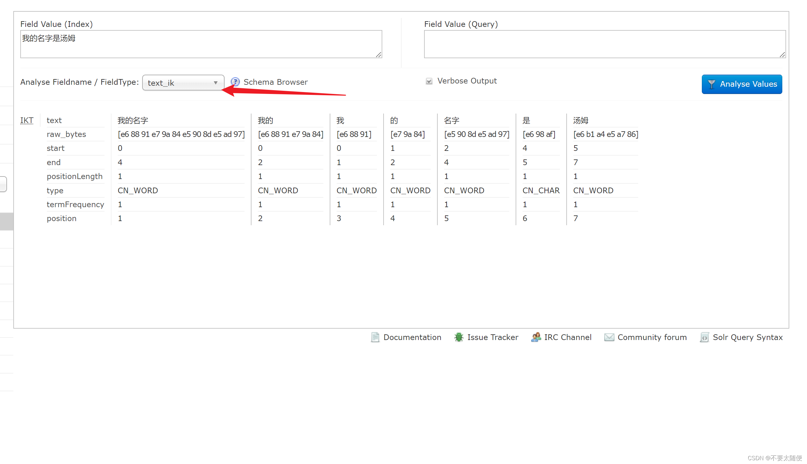This screenshot has width=807, height=464.
Task: Click the help question-mark beside Schema Browser
Action: coord(235,82)
